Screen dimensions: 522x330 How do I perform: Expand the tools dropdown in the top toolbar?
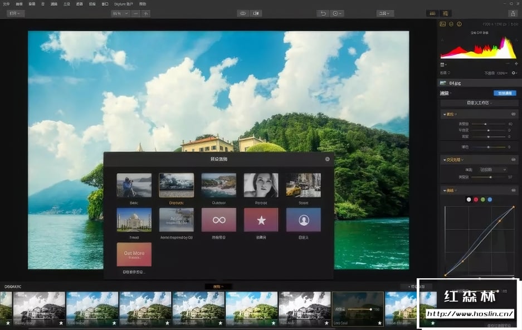(x=385, y=13)
